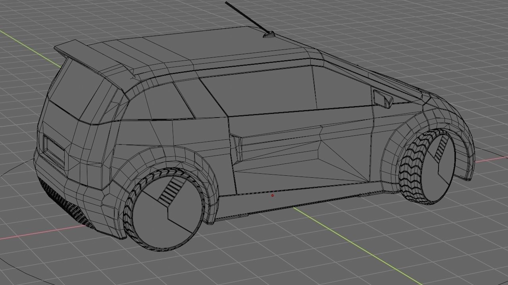Select the door handle on the side panel
The height and width of the screenshot is (285, 508).
tap(237, 148)
